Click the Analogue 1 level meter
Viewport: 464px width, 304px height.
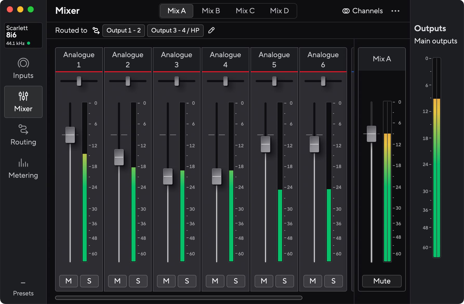click(85, 182)
